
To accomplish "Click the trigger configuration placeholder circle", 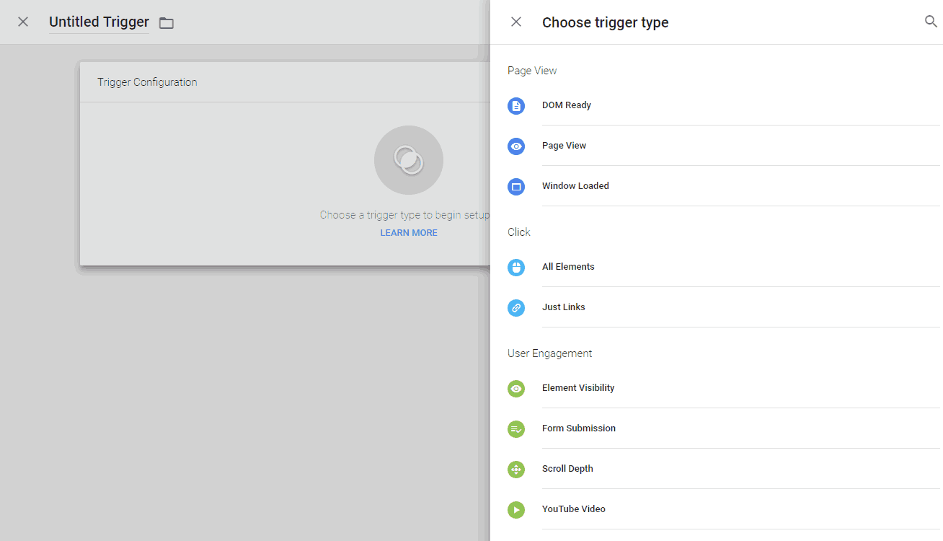I will coord(409,160).
